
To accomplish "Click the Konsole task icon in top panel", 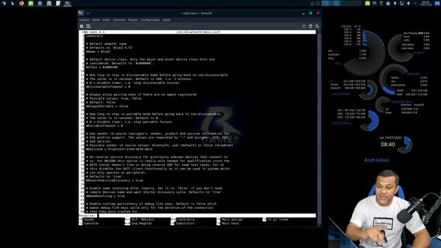I will click(x=68, y=3).
